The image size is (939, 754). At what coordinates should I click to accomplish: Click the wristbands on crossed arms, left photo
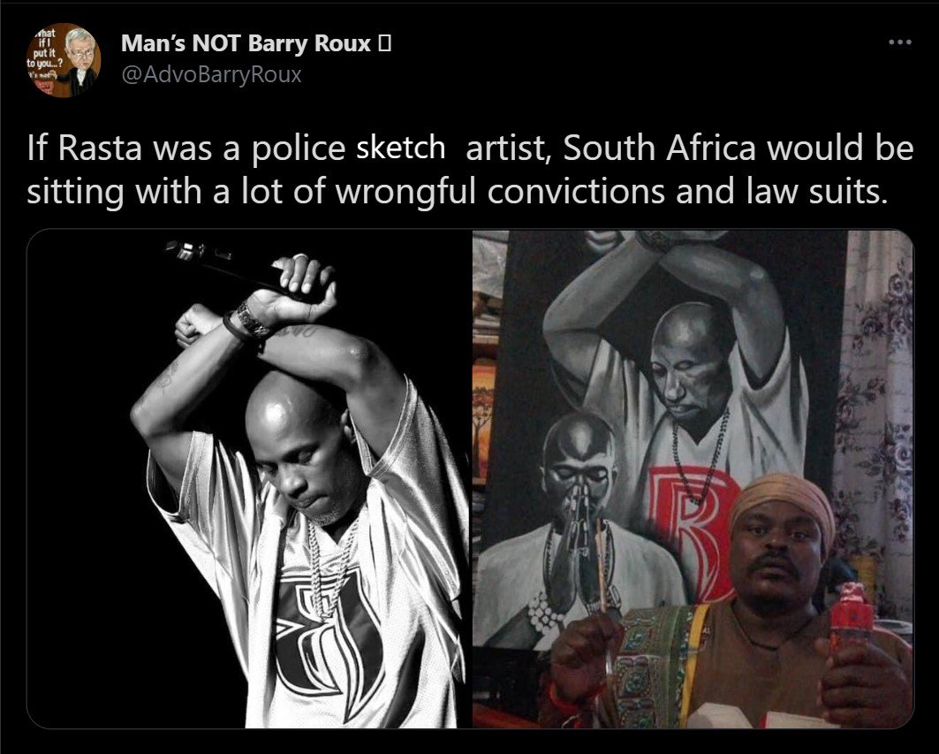pos(246,323)
